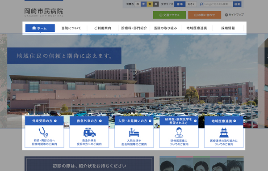Open the 診療科・部門紹介 menu
The height and width of the screenshot is (171, 268).
tap(134, 28)
